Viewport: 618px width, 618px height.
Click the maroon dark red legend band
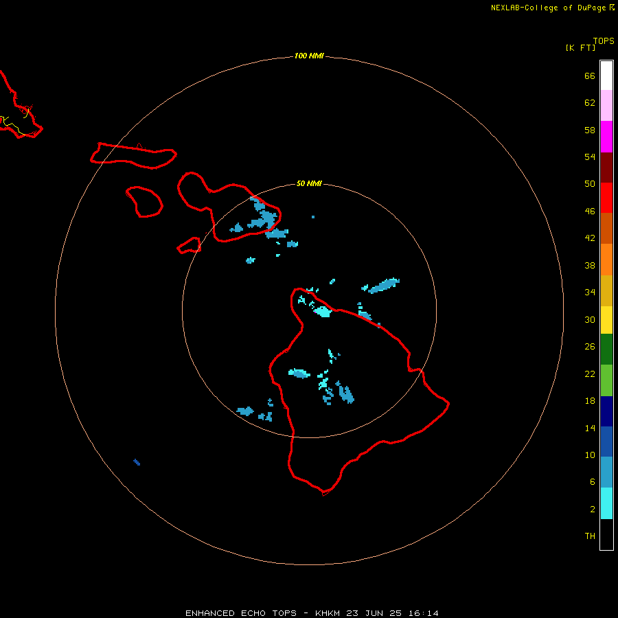tap(606, 168)
